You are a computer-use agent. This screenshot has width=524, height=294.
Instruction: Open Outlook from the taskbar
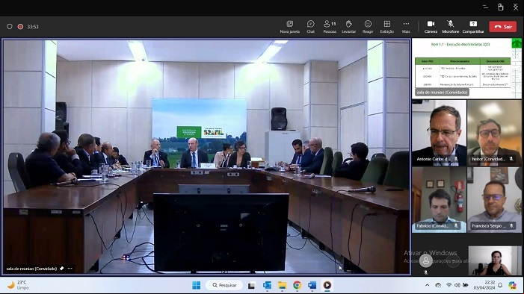[x=267, y=285]
